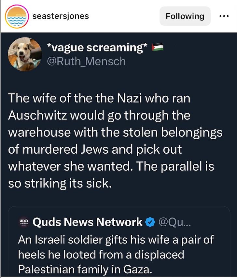Click 'of murdered Jews and pick out' line
237x278 pixels.
click(94, 149)
